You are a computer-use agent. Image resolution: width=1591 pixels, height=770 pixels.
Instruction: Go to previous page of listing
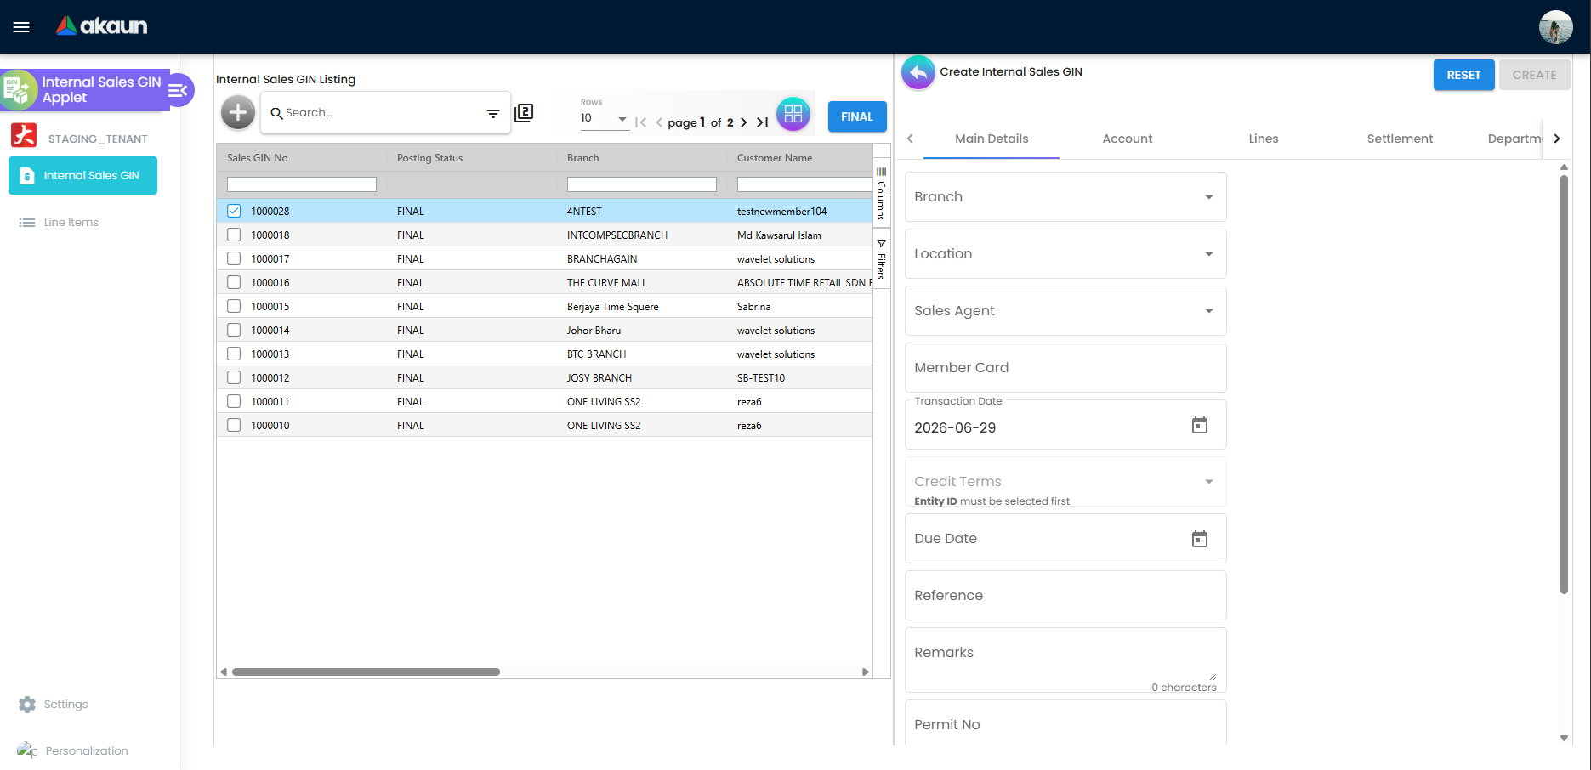tap(659, 122)
